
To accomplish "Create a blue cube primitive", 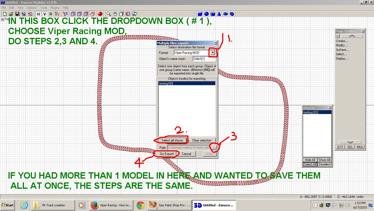I will [x=200, y=14].
